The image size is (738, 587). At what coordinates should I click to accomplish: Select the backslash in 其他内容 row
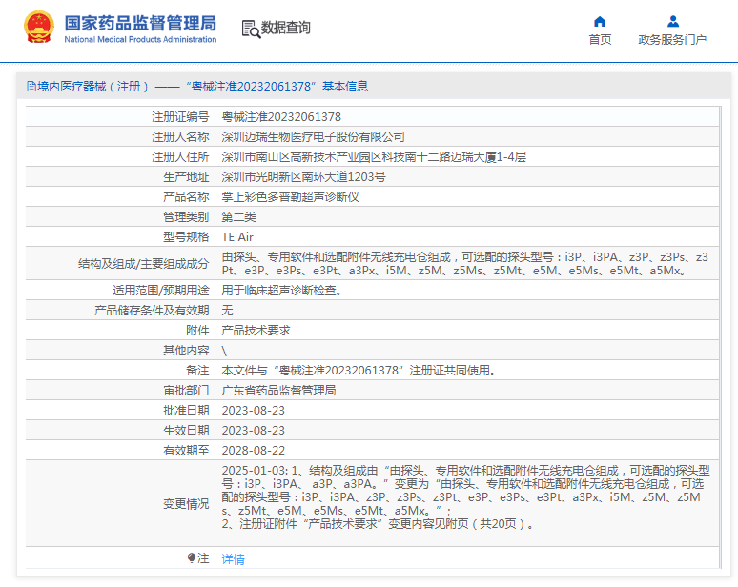coord(224,351)
